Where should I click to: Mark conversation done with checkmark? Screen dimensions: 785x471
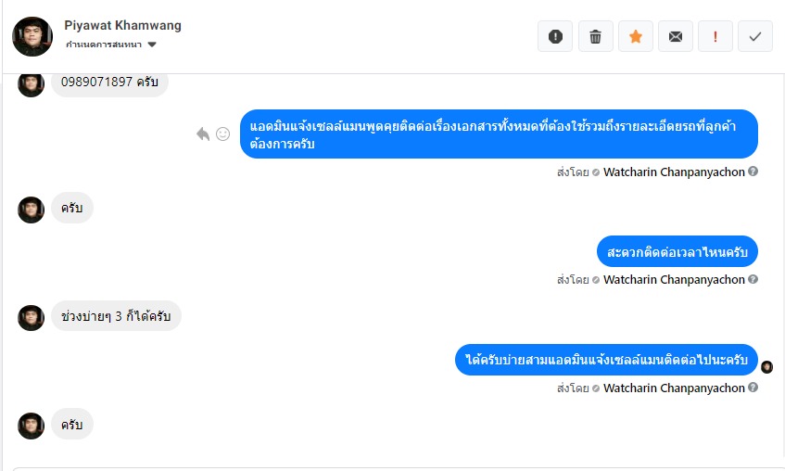[754, 36]
